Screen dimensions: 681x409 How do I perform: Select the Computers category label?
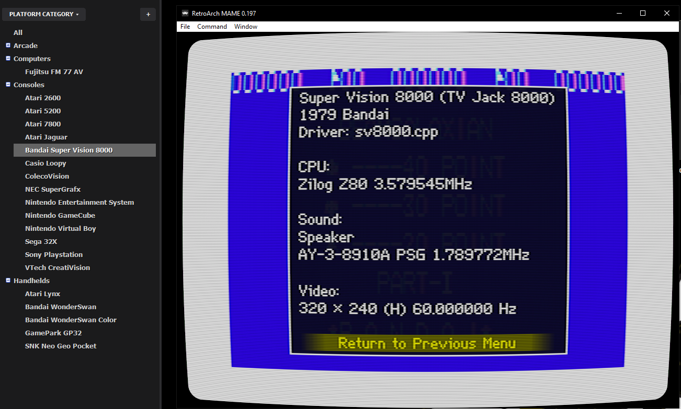(32, 59)
